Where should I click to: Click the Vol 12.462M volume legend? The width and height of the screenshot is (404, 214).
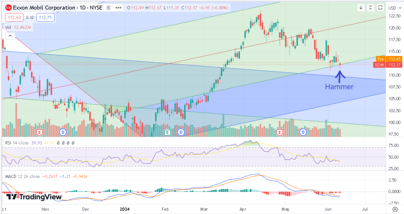[x=18, y=27]
